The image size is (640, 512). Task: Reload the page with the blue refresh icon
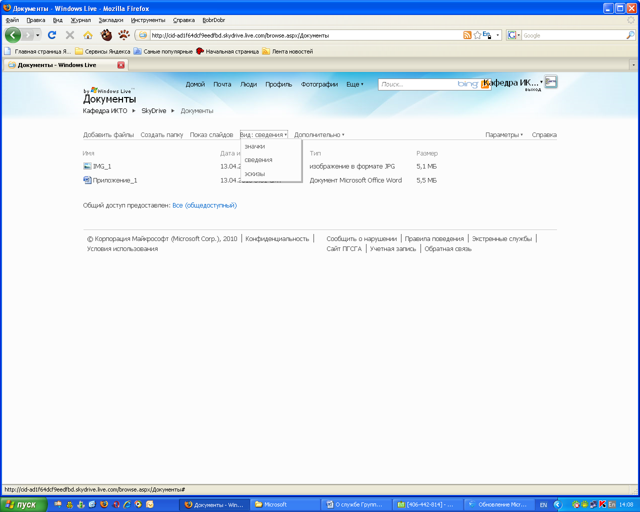(52, 35)
